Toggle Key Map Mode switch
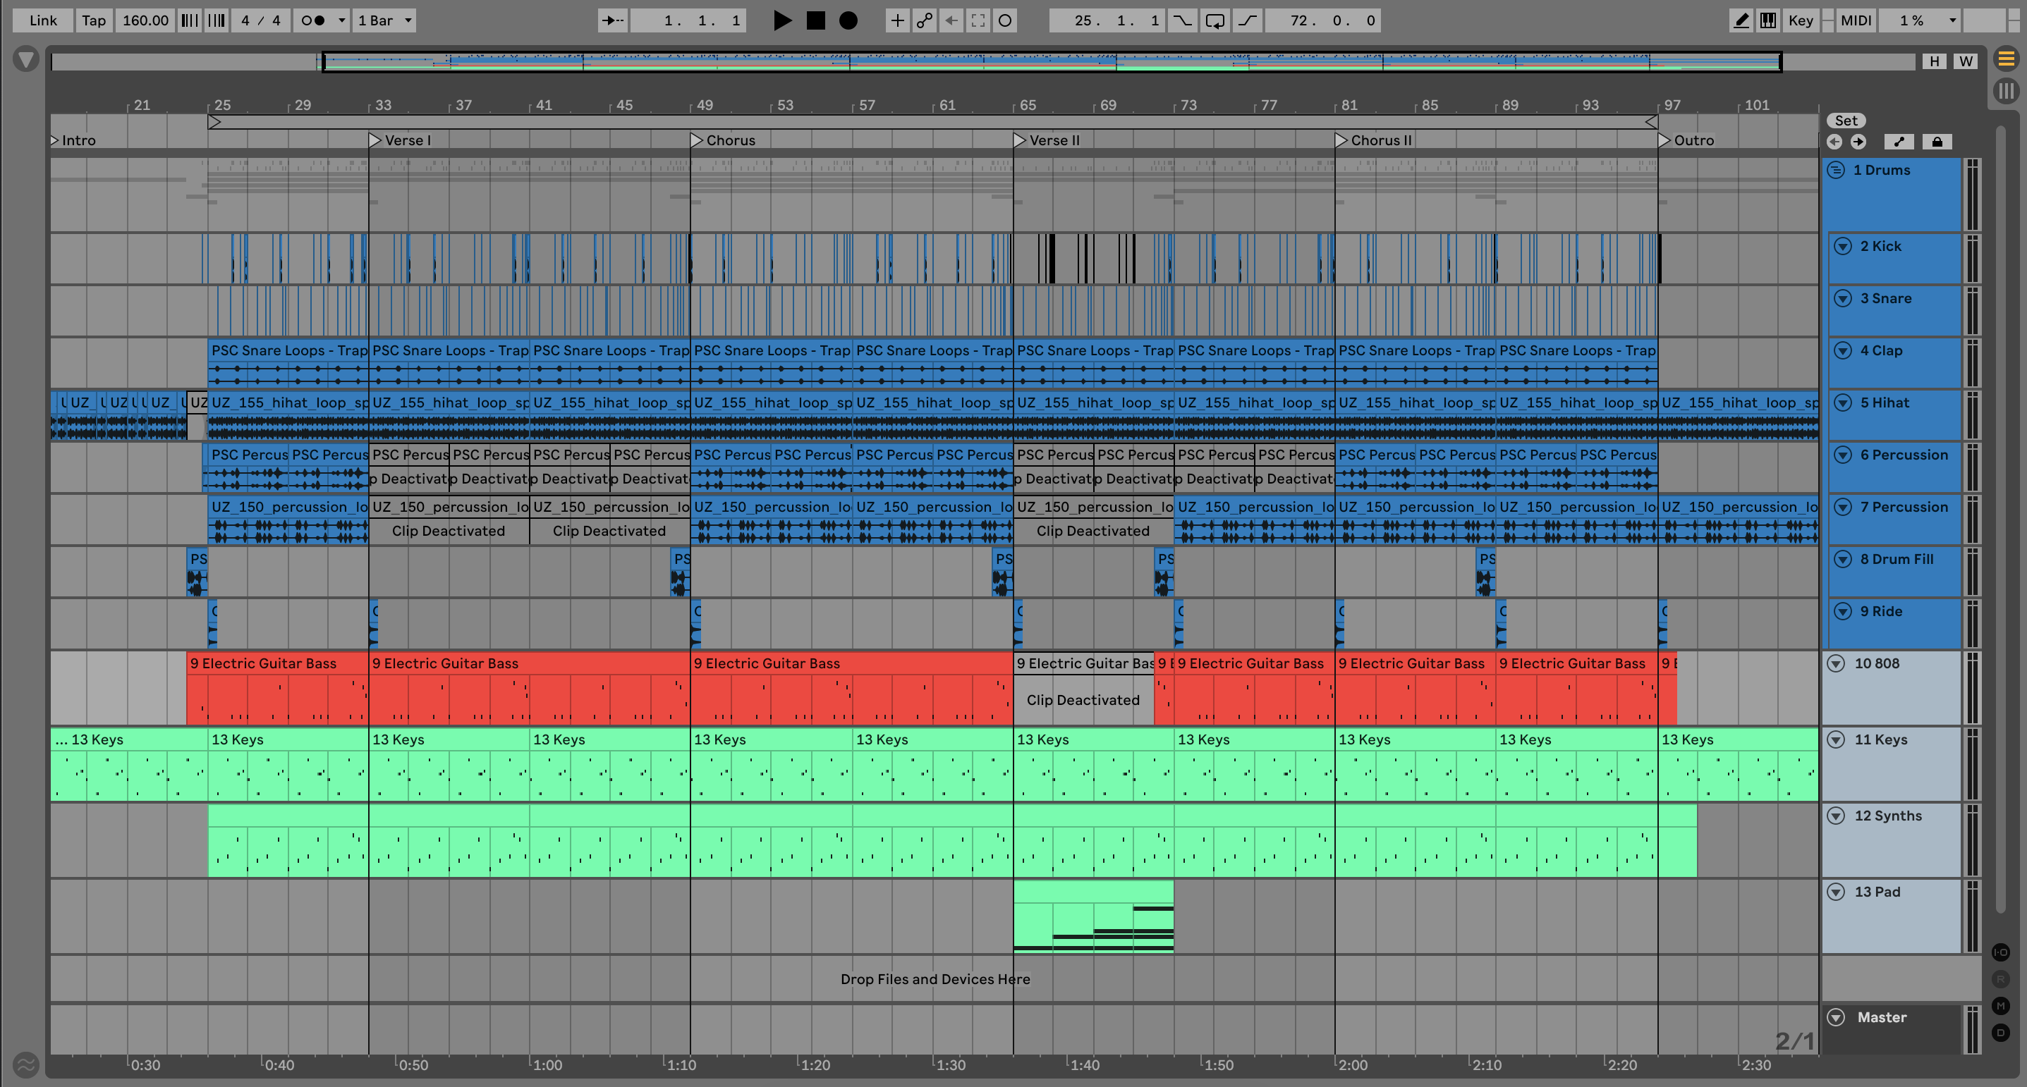This screenshot has width=2027, height=1087. (x=1801, y=20)
